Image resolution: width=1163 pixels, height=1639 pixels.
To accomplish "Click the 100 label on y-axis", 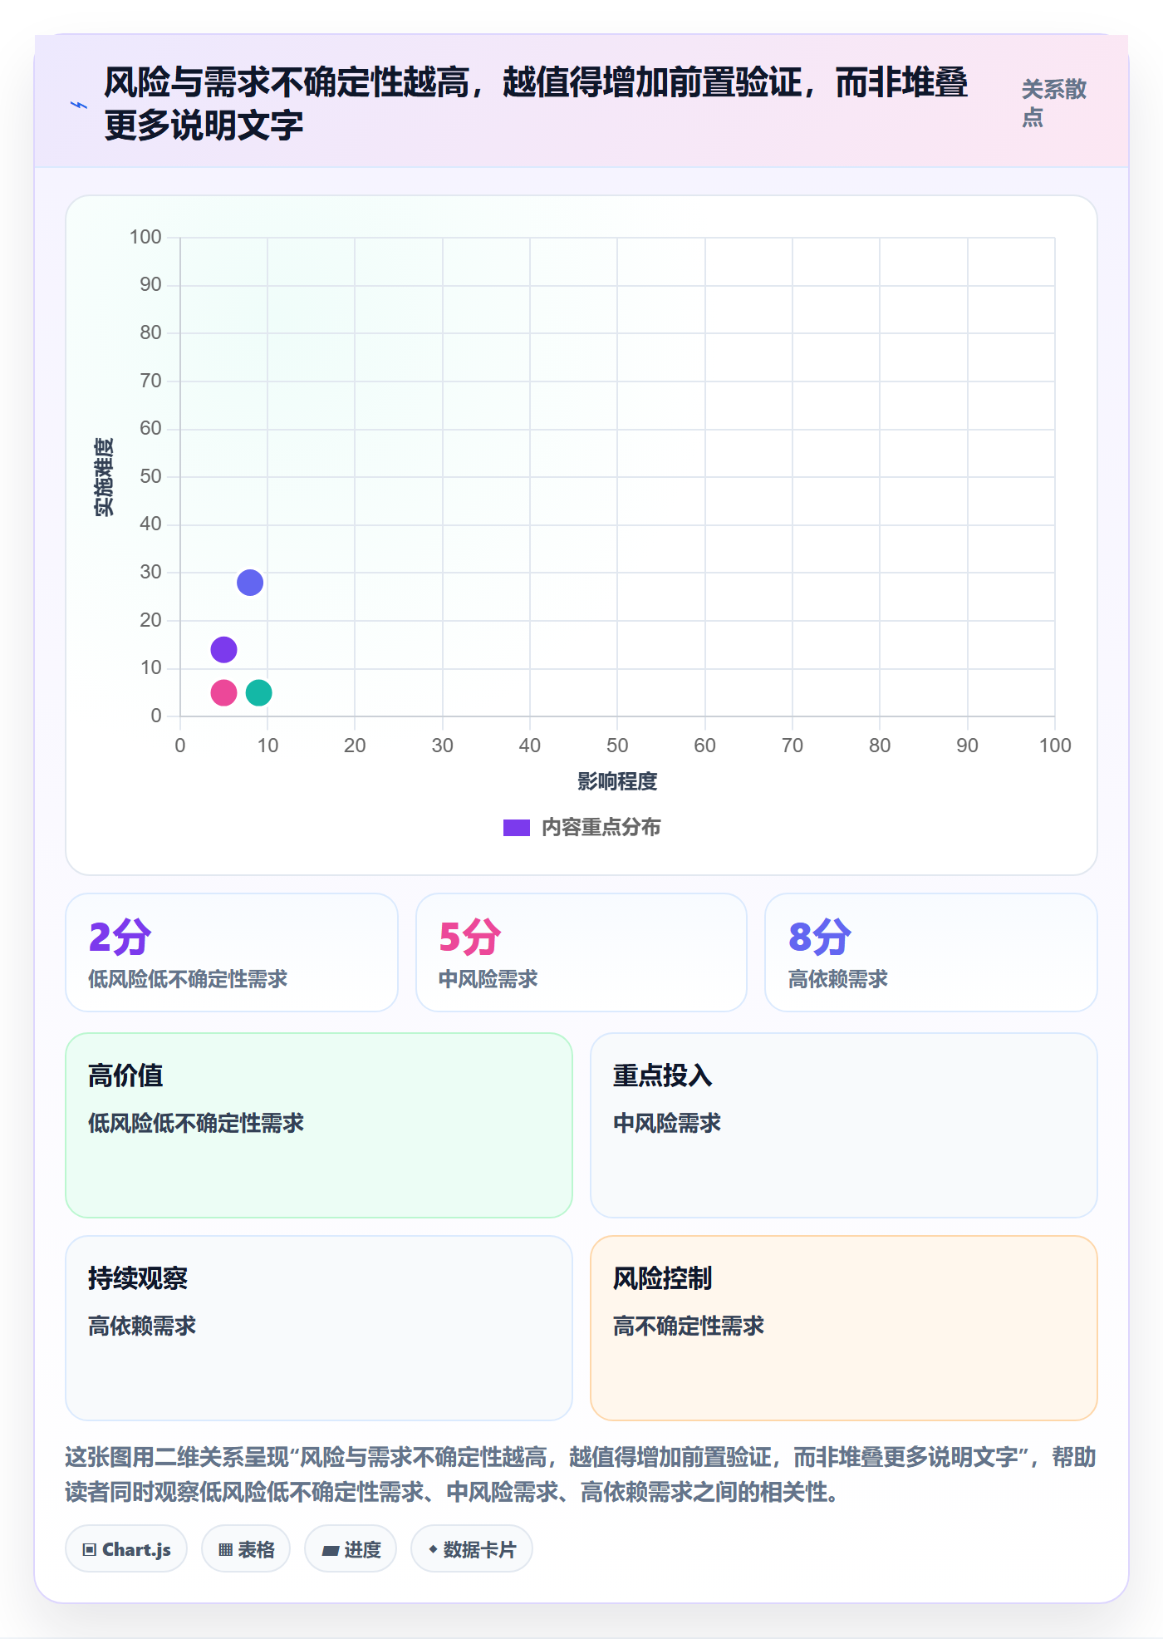I will click(145, 237).
